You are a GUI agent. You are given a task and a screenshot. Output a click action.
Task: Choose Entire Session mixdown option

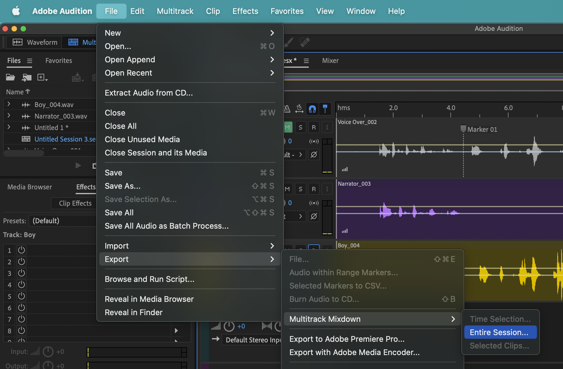tap(500, 332)
